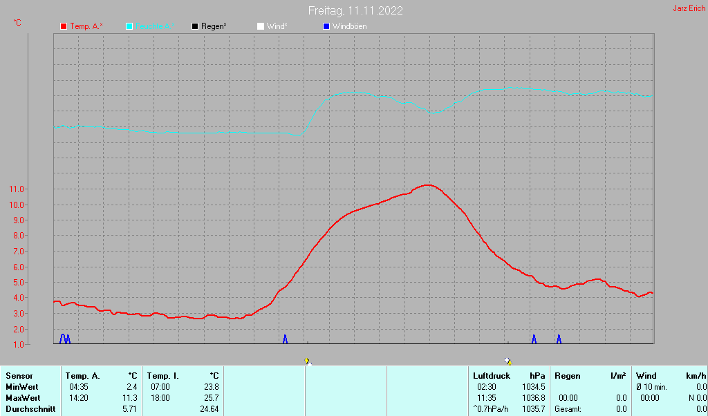
Task: Click the Wind* legend label
Action: click(x=277, y=26)
